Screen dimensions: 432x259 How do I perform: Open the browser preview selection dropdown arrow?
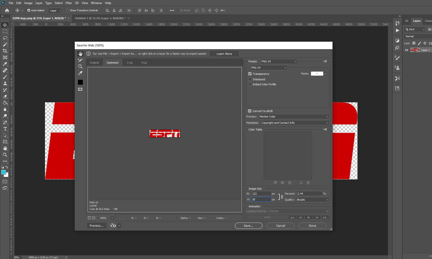(119, 226)
